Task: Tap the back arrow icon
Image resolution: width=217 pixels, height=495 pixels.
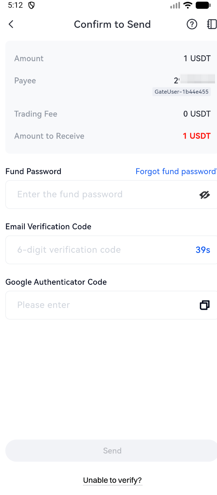Action: (x=11, y=24)
